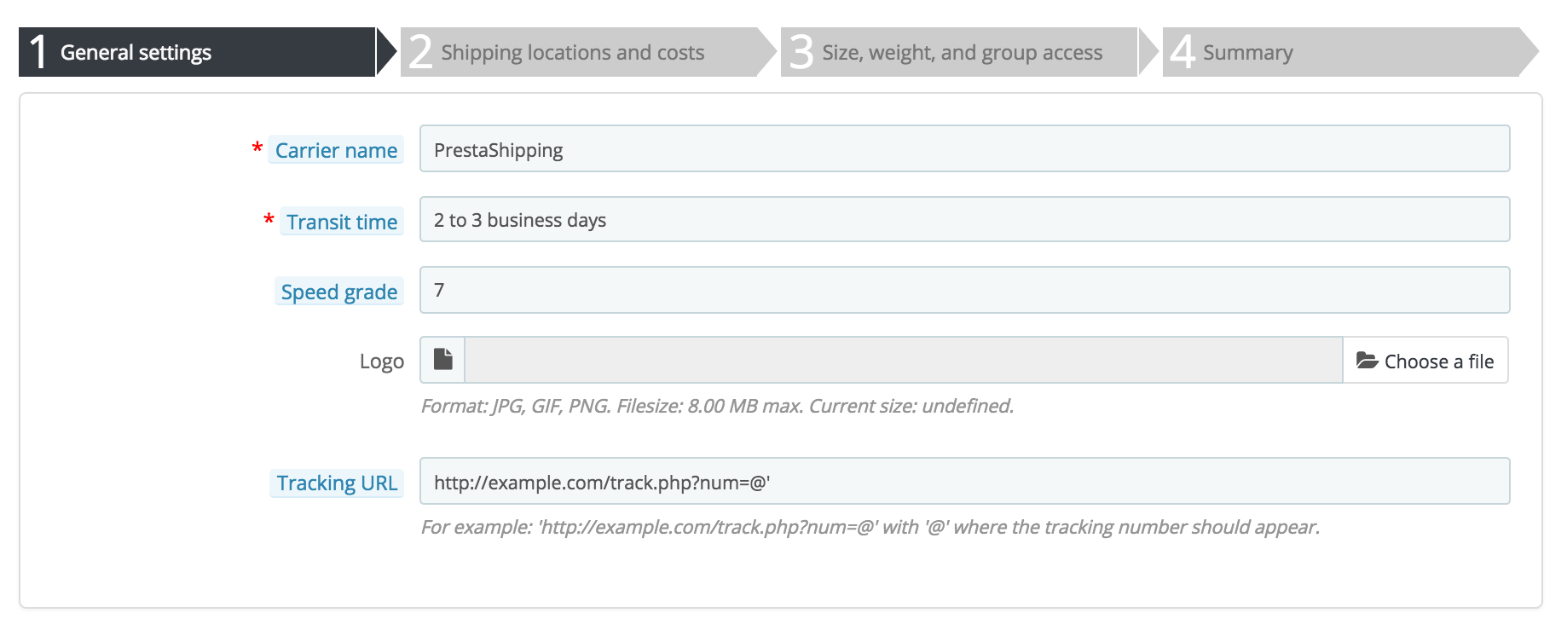This screenshot has width=1567, height=619.
Task: Go to Shipping locations and costs step
Action: pos(572,53)
